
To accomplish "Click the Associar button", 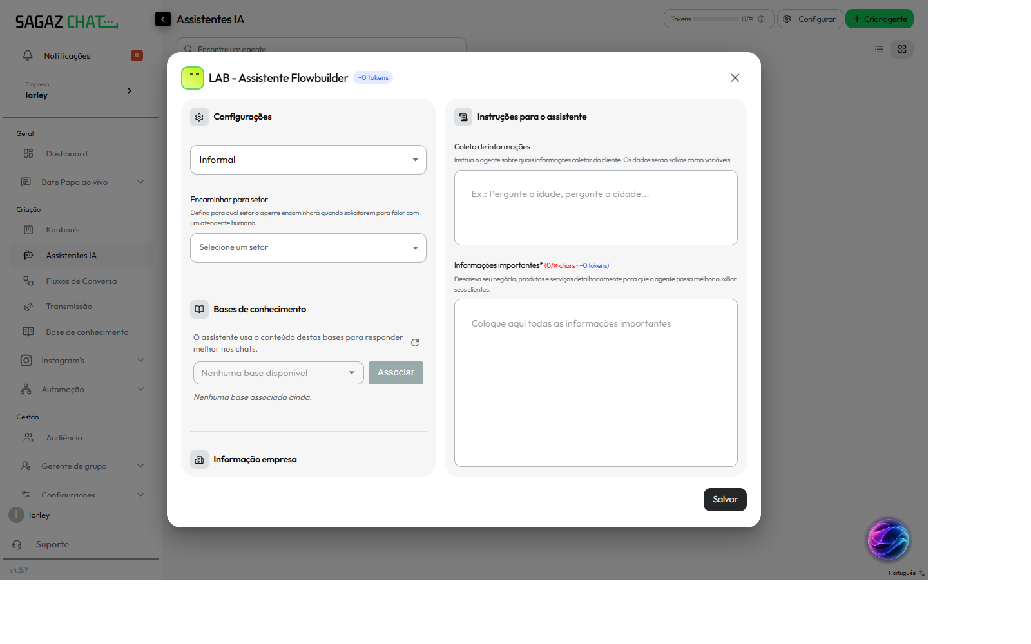I will (x=396, y=373).
